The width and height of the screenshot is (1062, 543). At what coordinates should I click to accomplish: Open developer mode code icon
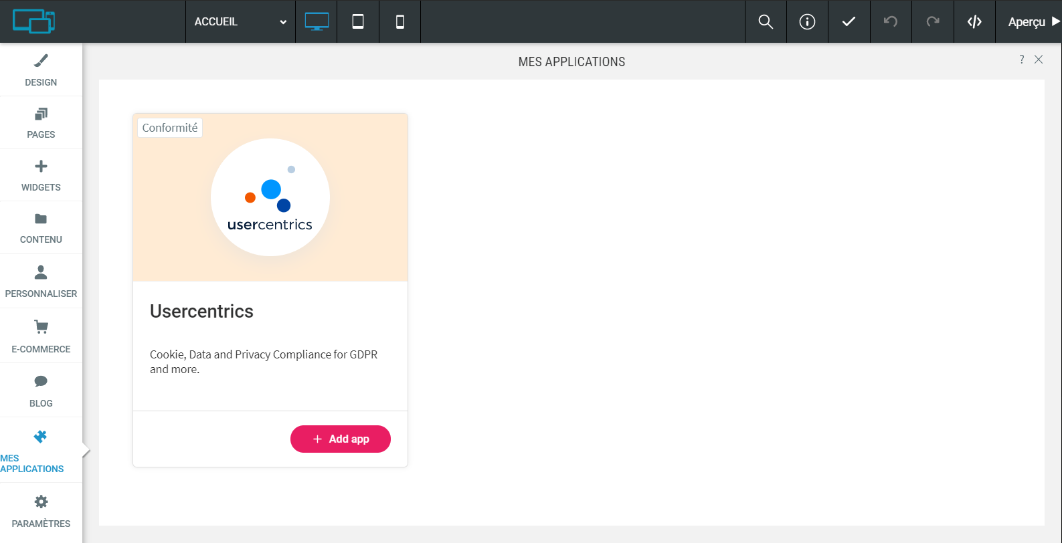coord(974,21)
